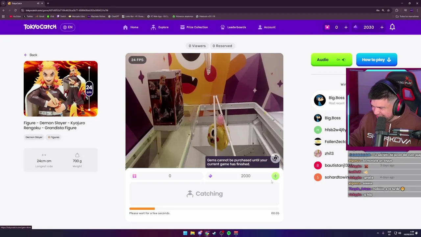This screenshot has width=421, height=237.
Task: Click the purple gem icon below the video
Action: [x=210, y=176]
